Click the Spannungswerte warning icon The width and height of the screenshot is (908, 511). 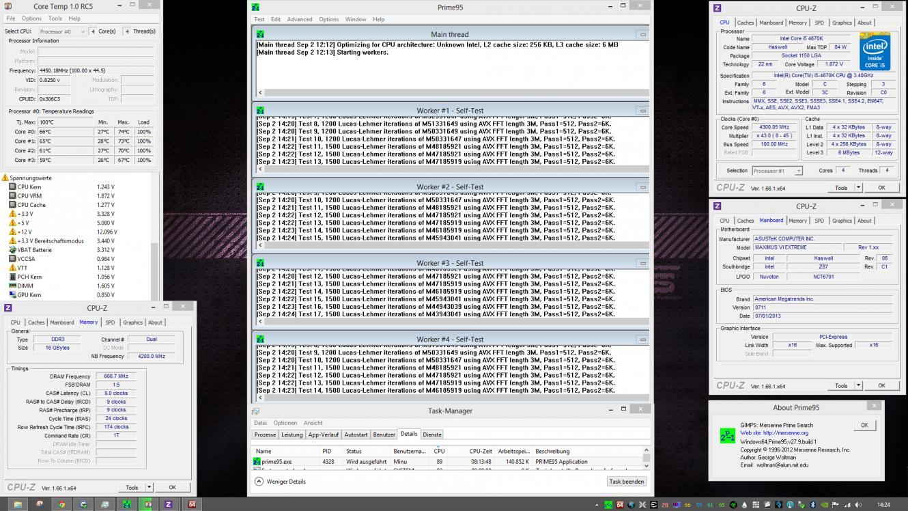(5, 178)
